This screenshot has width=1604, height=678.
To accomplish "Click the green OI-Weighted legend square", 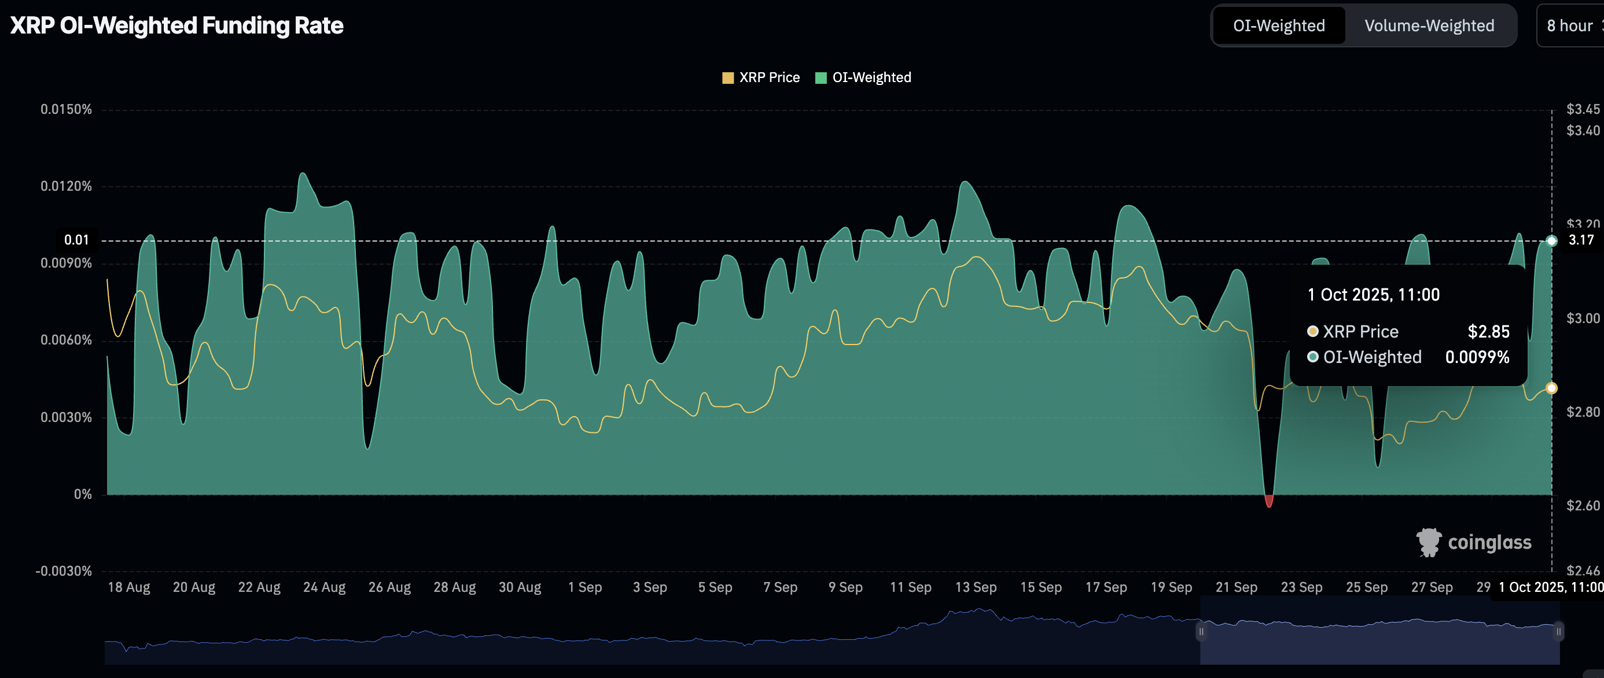I will 821,78.
